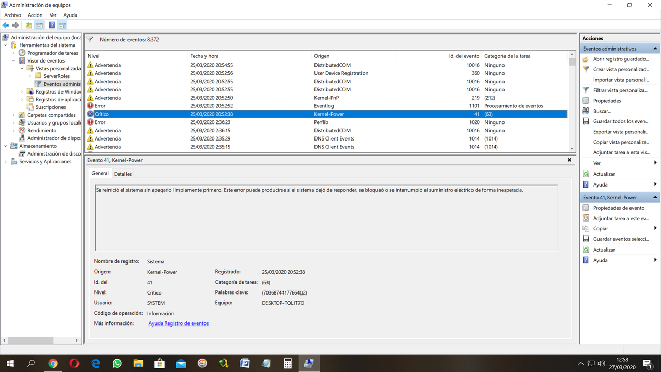Click Filtrar vista personalizada action
The width and height of the screenshot is (661, 372).
point(620,90)
